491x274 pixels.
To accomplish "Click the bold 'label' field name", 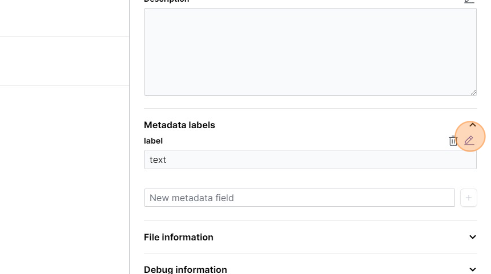I will point(154,141).
